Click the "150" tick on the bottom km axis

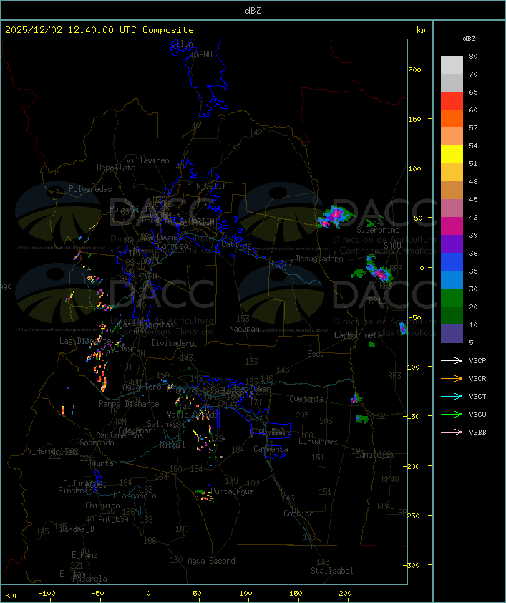tap(296, 594)
